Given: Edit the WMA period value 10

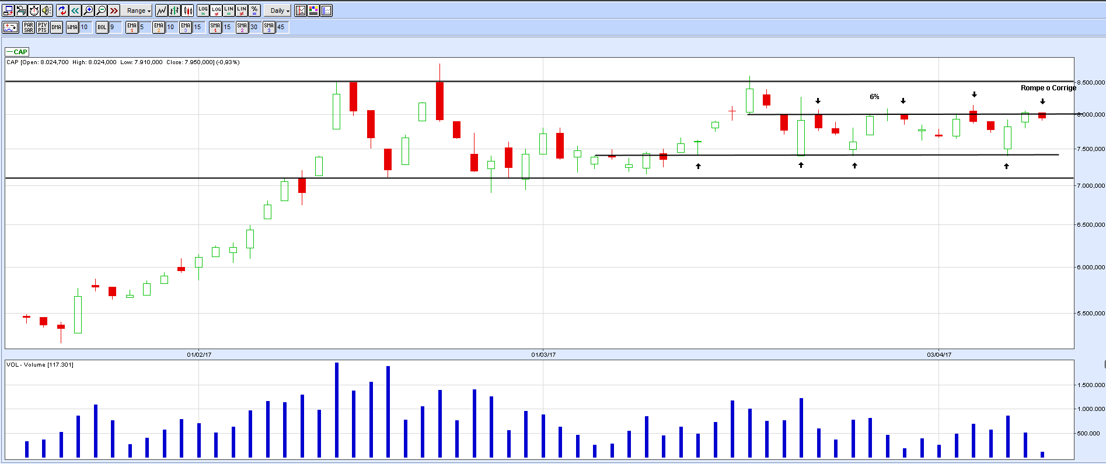Looking at the screenshot, I should 86,27.
